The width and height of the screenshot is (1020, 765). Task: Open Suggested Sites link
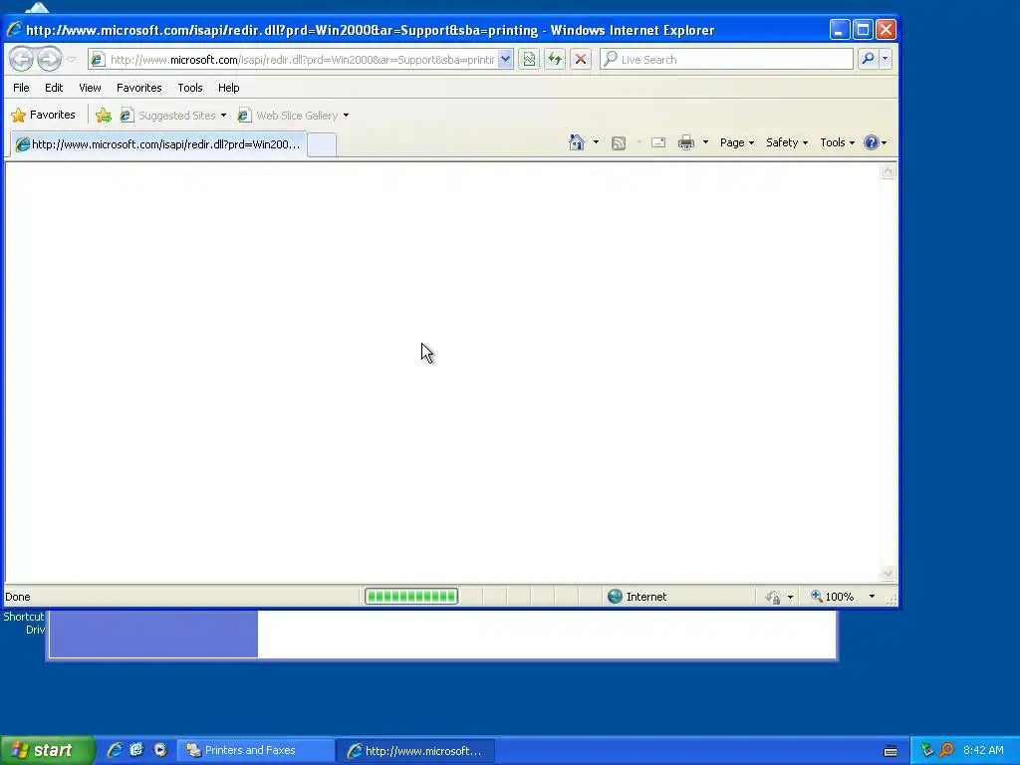(x=173, y=116)
